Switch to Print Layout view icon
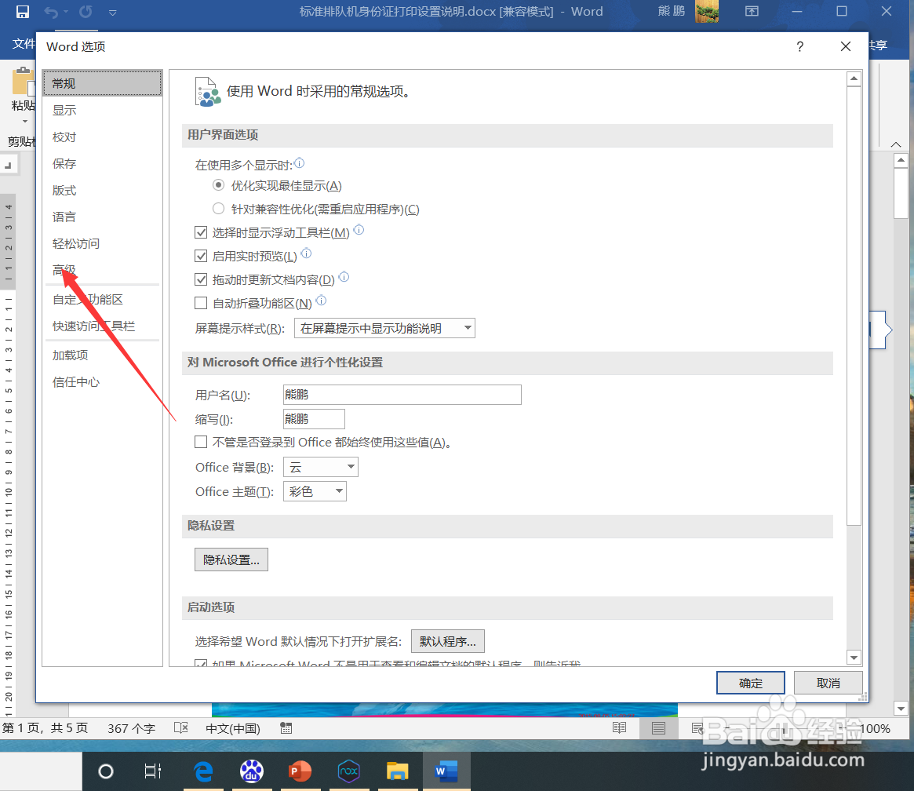This screenshot has width=914, height=791. pyautogui.click(x=658, y=728)
